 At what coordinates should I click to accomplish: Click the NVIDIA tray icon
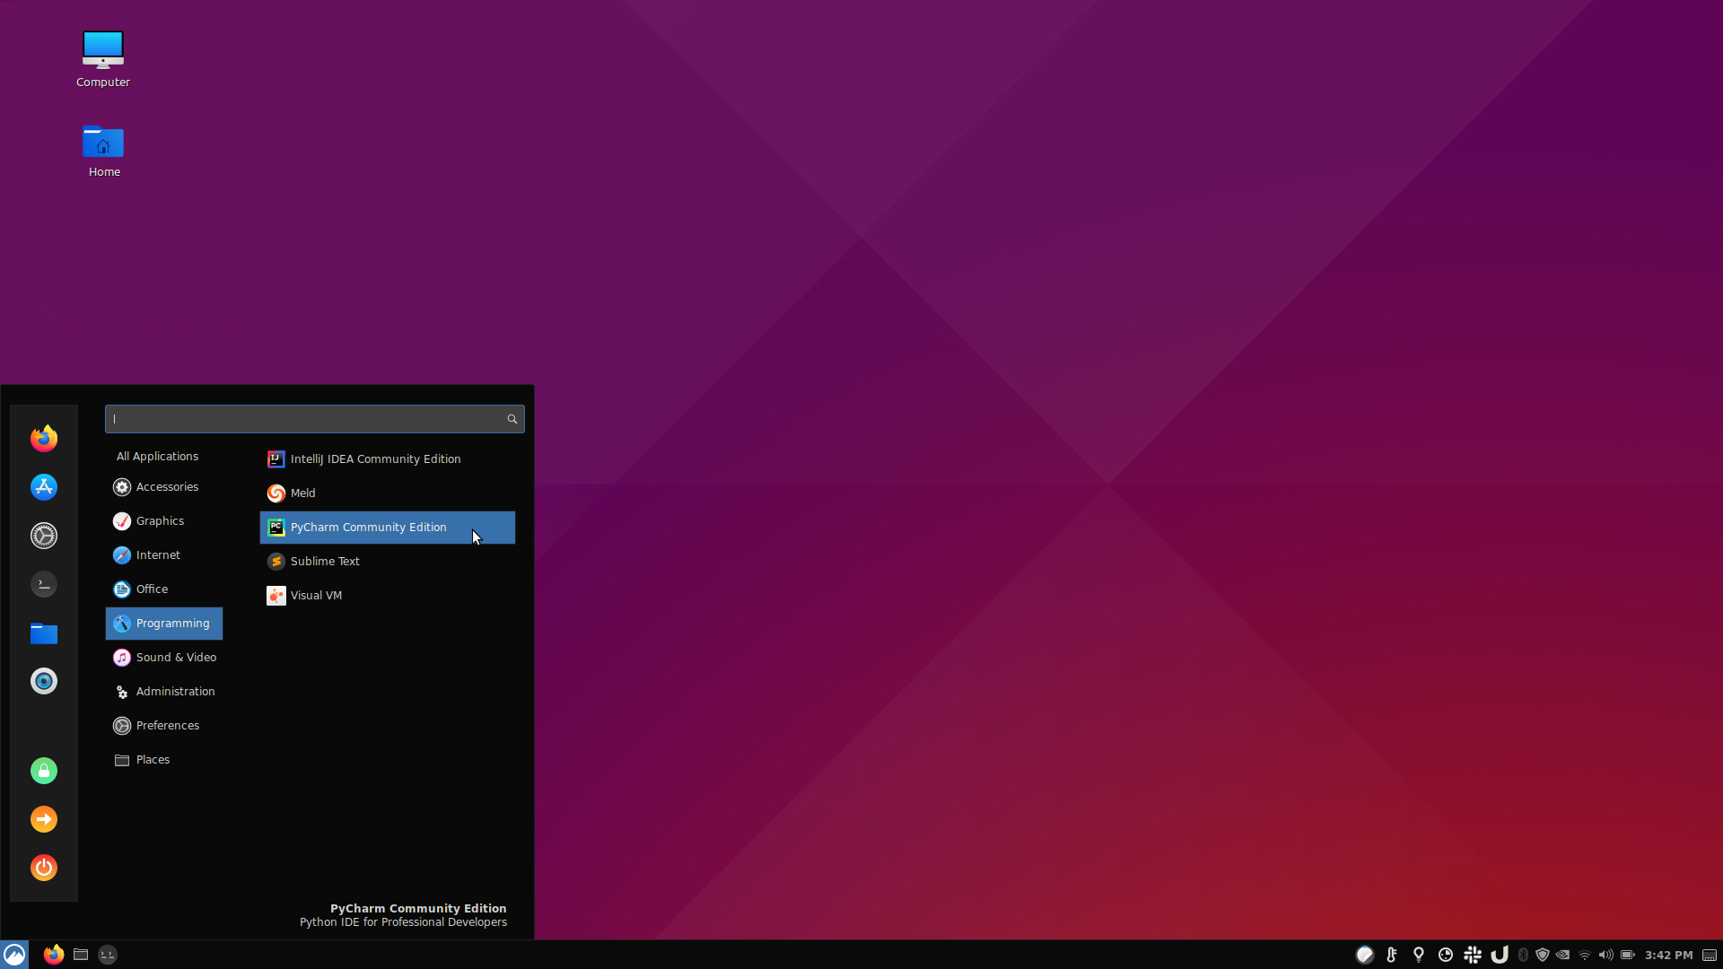pos(1563,955)
